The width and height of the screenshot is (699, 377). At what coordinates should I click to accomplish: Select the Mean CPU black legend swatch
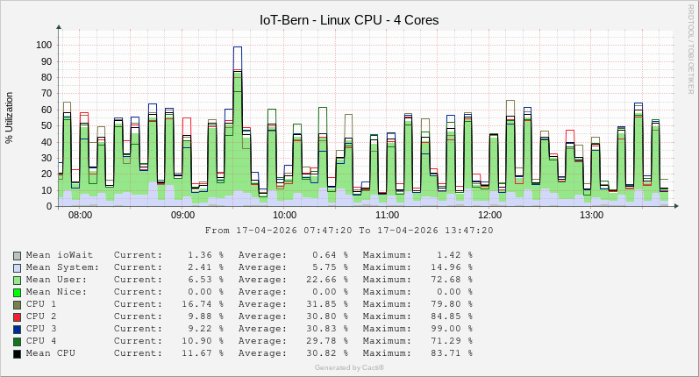[17, 353]
